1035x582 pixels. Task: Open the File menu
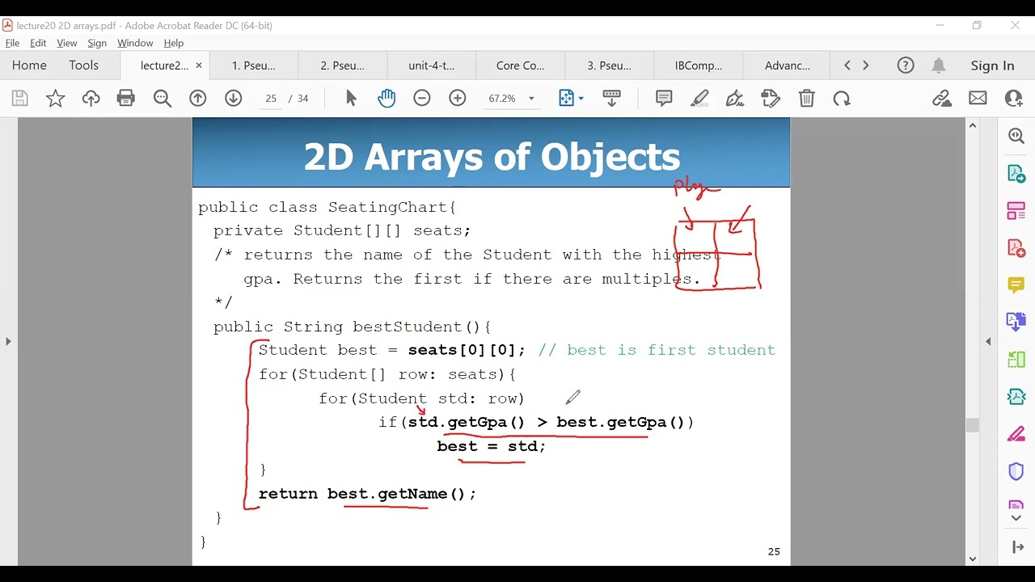pyautogui.click(x=13, y=43)
